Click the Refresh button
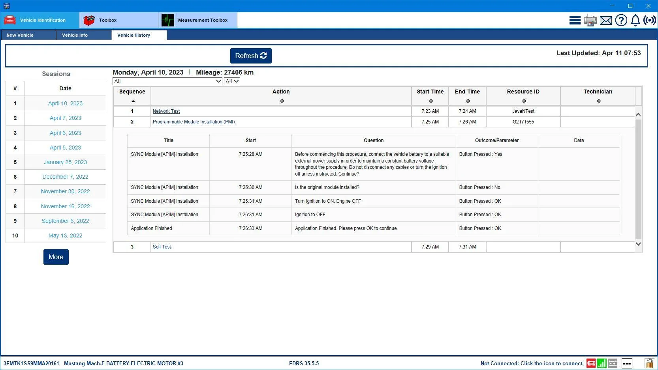The width and height of the screenshot is (658, 370). click(x=251, y=56)
